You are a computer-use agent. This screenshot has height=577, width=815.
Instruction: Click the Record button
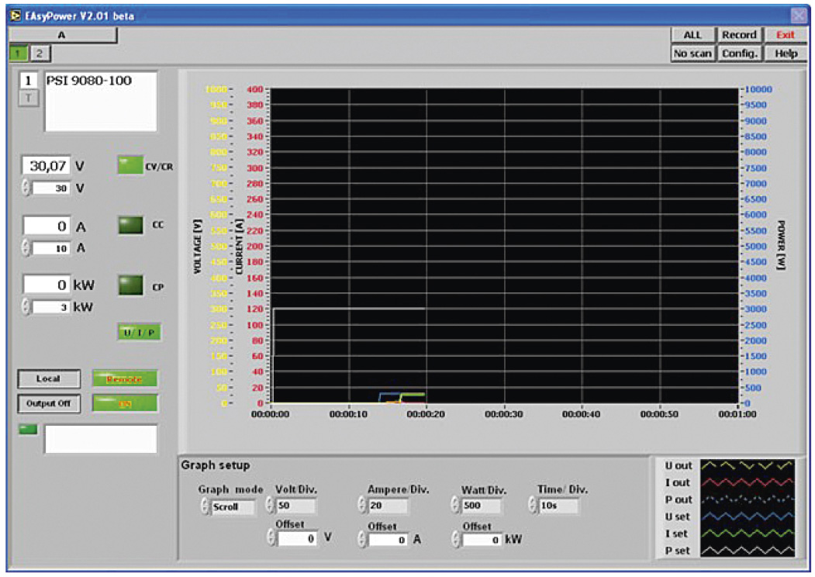(x=739, y=35)
